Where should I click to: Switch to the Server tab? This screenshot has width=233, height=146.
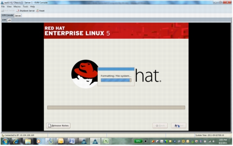point(18,16)
